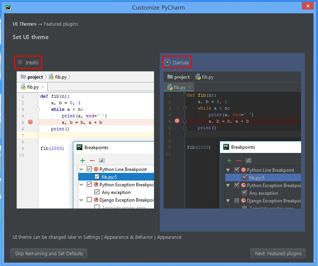The image size is (318, 266).
Task: Toggle Any exception checkbox in Darcula preview
Action: click(x=244, y=193)
